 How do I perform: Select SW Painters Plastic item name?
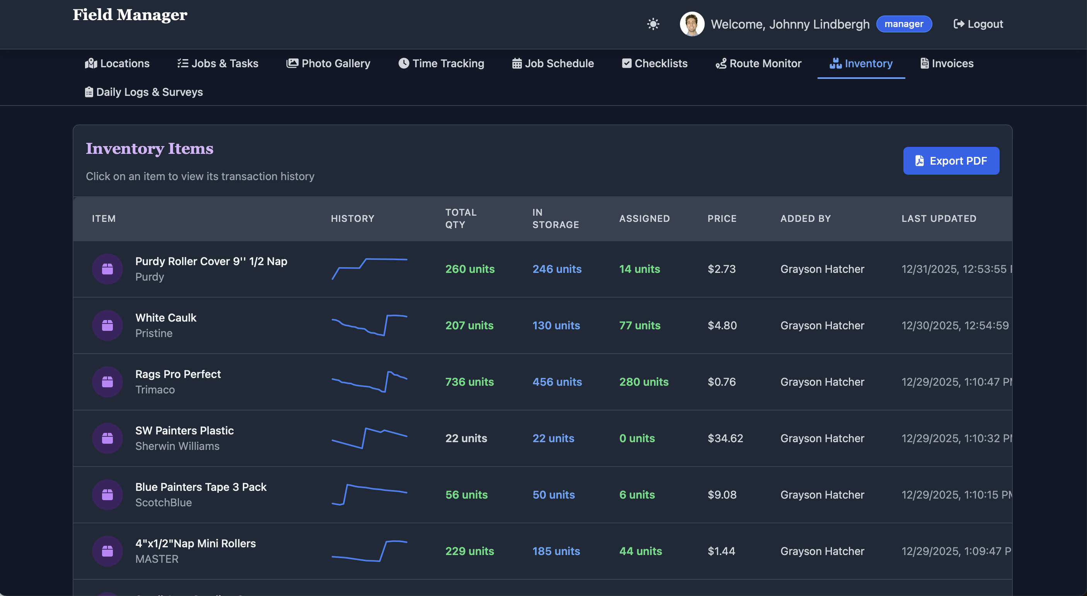click(x=184, y=430)
